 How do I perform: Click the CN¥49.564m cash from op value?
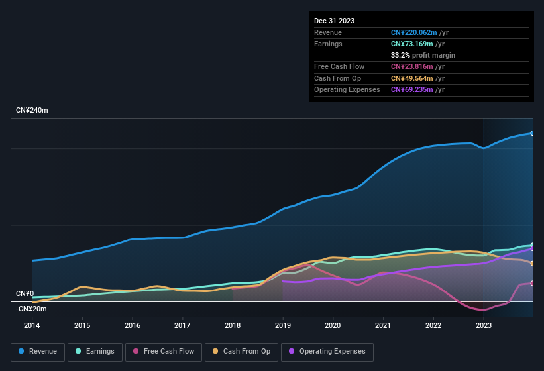tap(412, 78)
